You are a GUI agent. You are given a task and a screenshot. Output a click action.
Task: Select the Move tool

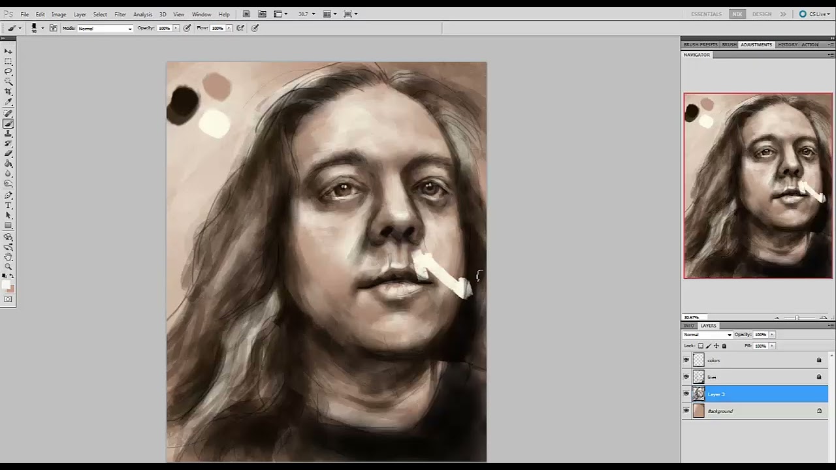(x=8, y=52)
